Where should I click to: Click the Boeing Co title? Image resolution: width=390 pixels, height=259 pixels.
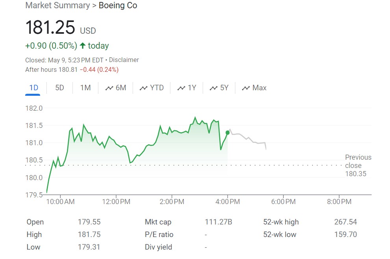[118, 6]
